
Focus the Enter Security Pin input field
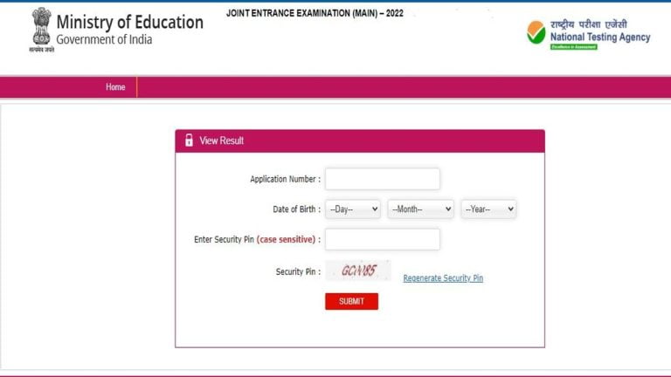point(382,239)
